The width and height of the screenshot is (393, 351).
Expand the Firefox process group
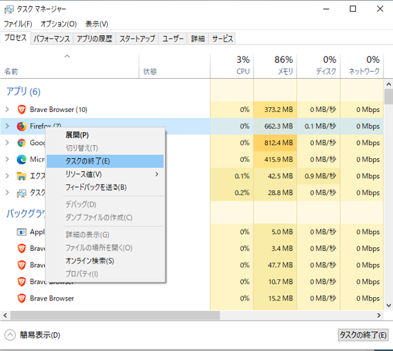8,126
